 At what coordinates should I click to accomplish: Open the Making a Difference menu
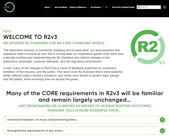click(x=78, y=7)
